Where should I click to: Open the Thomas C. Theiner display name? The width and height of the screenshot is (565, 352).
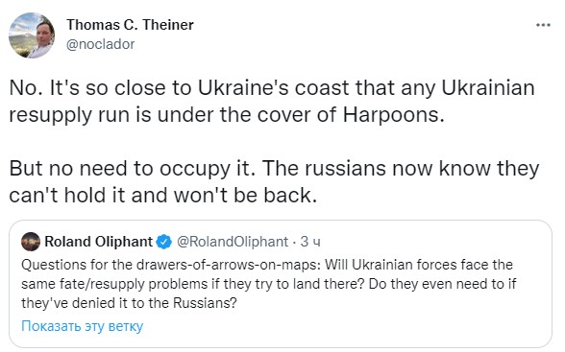pyautogui.click(x=130, y=25)
